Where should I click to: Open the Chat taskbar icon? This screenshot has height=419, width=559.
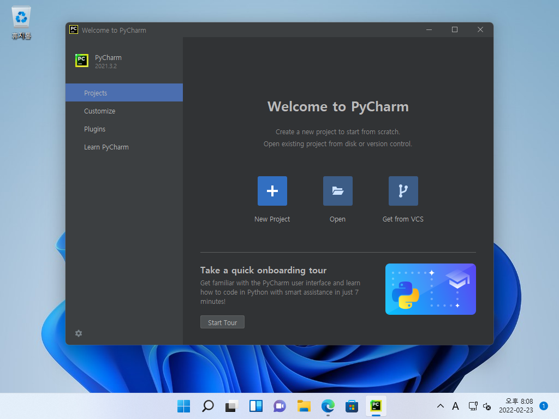click(x=280, y=406)
